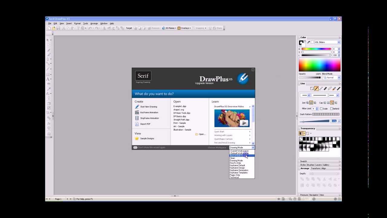
Task: Click the Import PDF document icon
Action: tap(137, 124)
